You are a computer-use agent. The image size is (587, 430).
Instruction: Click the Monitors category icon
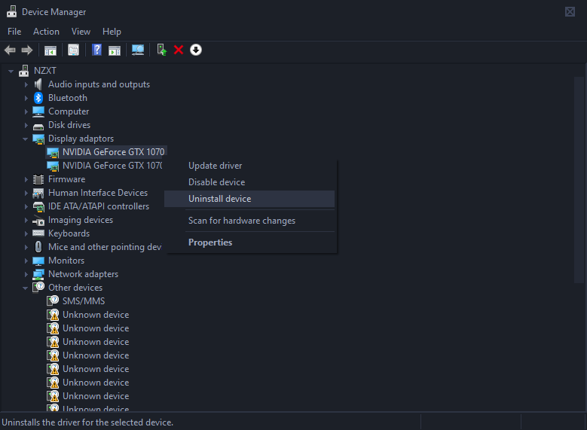coord(38,261)
